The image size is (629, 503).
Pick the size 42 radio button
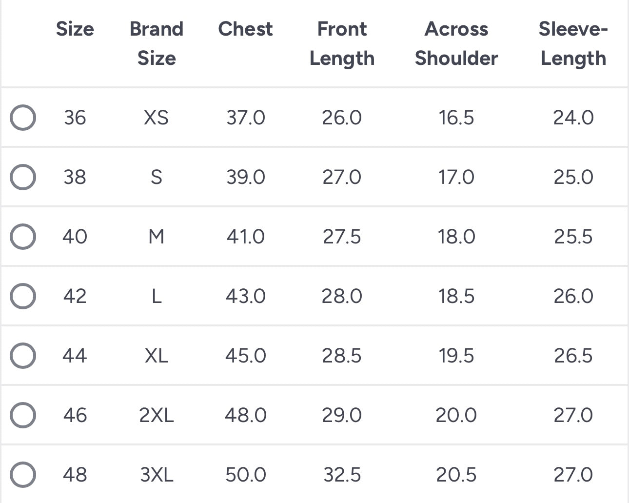pyautogui.click(x=23, y=296)
